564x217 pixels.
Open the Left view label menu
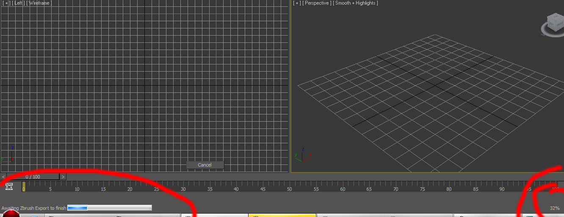pyautogui.click(x=18, y=3)
